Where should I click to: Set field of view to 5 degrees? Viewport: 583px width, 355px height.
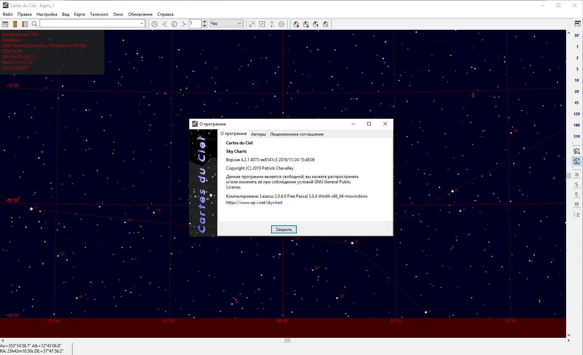(x=577, y=69)
